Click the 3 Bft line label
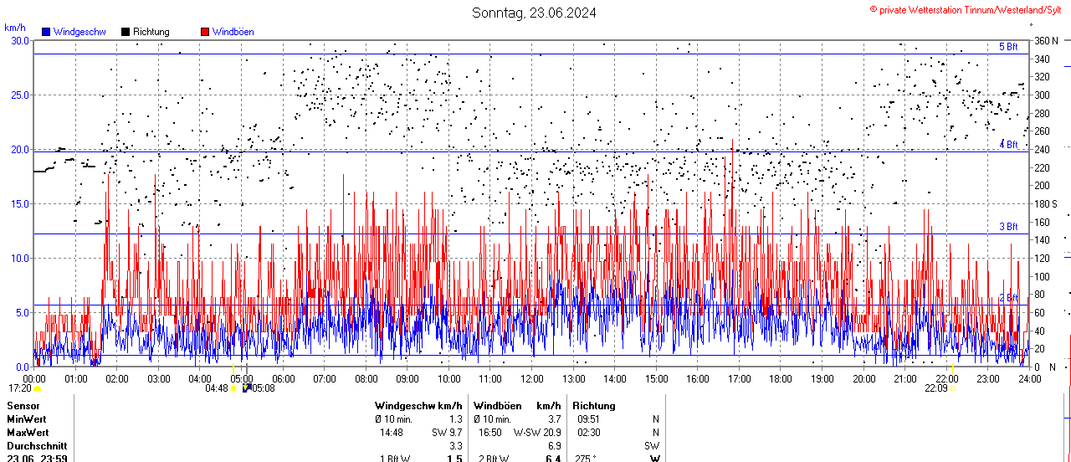 pos(1008,227)
